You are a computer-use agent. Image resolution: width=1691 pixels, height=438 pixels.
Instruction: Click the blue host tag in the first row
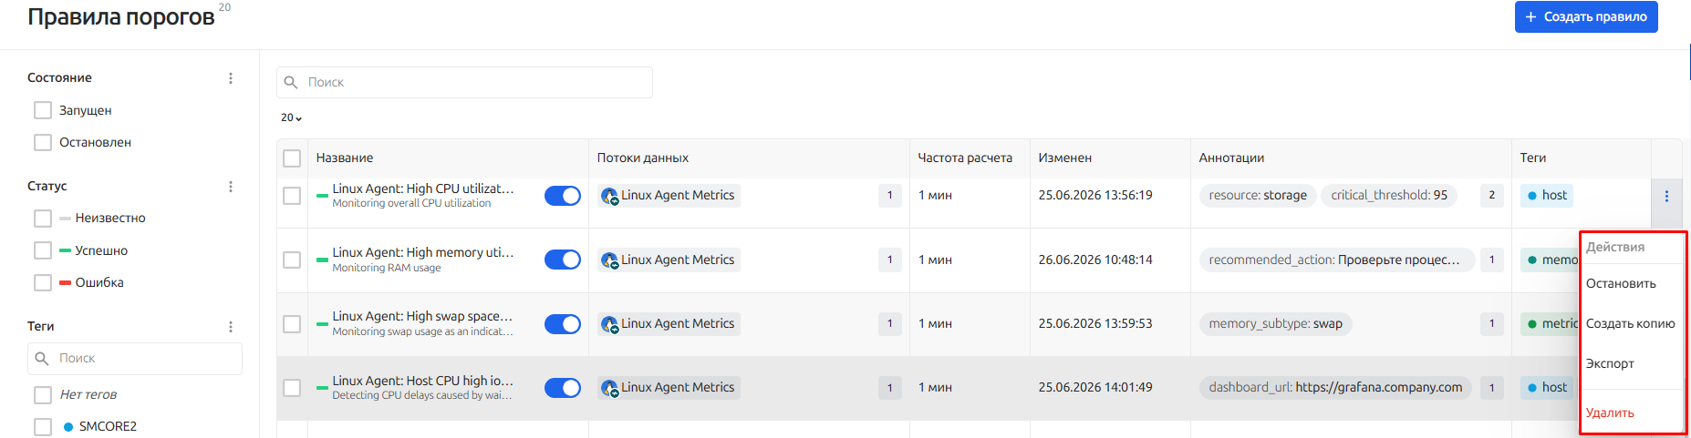(1547, 196)
